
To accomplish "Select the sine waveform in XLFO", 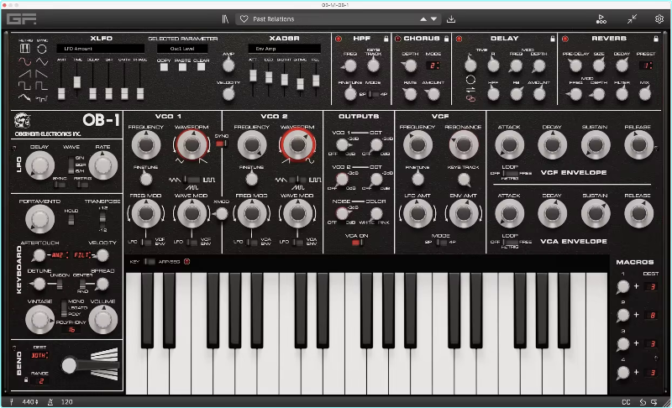I will (x=24, y=61).
